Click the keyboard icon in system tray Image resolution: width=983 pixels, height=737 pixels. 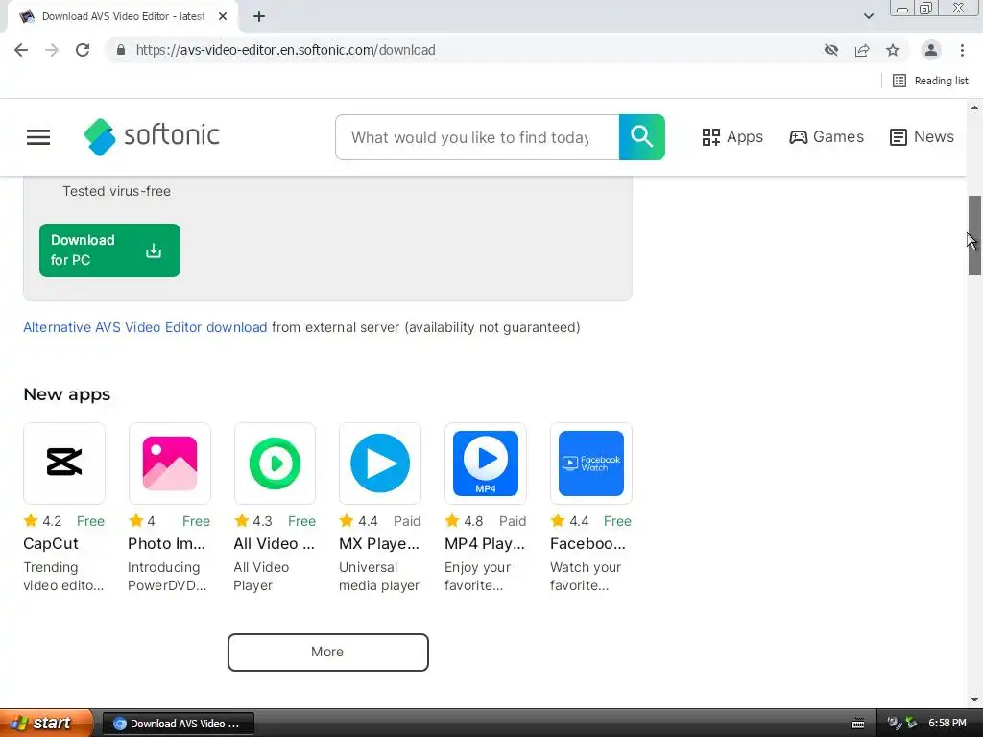click(858, 724)
